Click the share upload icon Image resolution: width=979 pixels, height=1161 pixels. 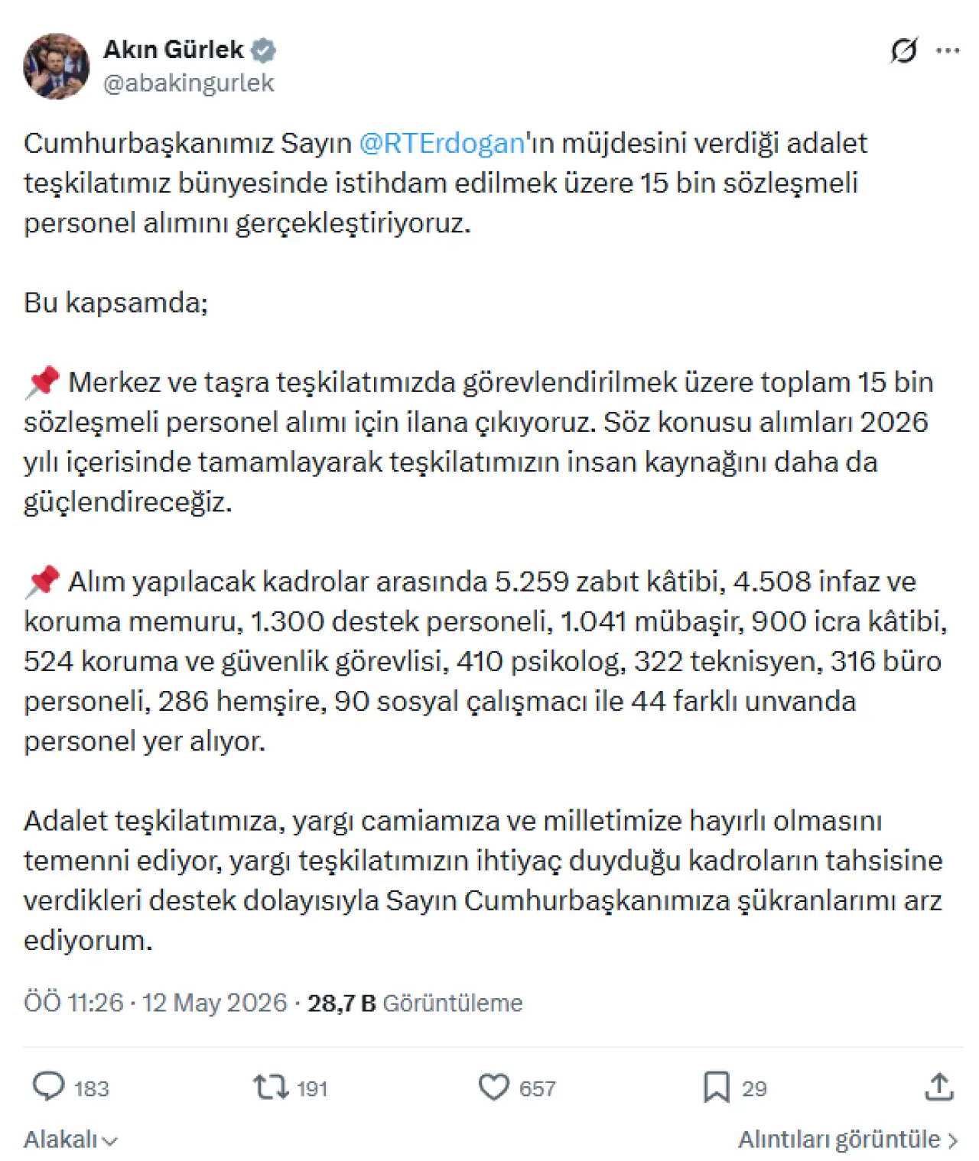tap(938, 1087)
